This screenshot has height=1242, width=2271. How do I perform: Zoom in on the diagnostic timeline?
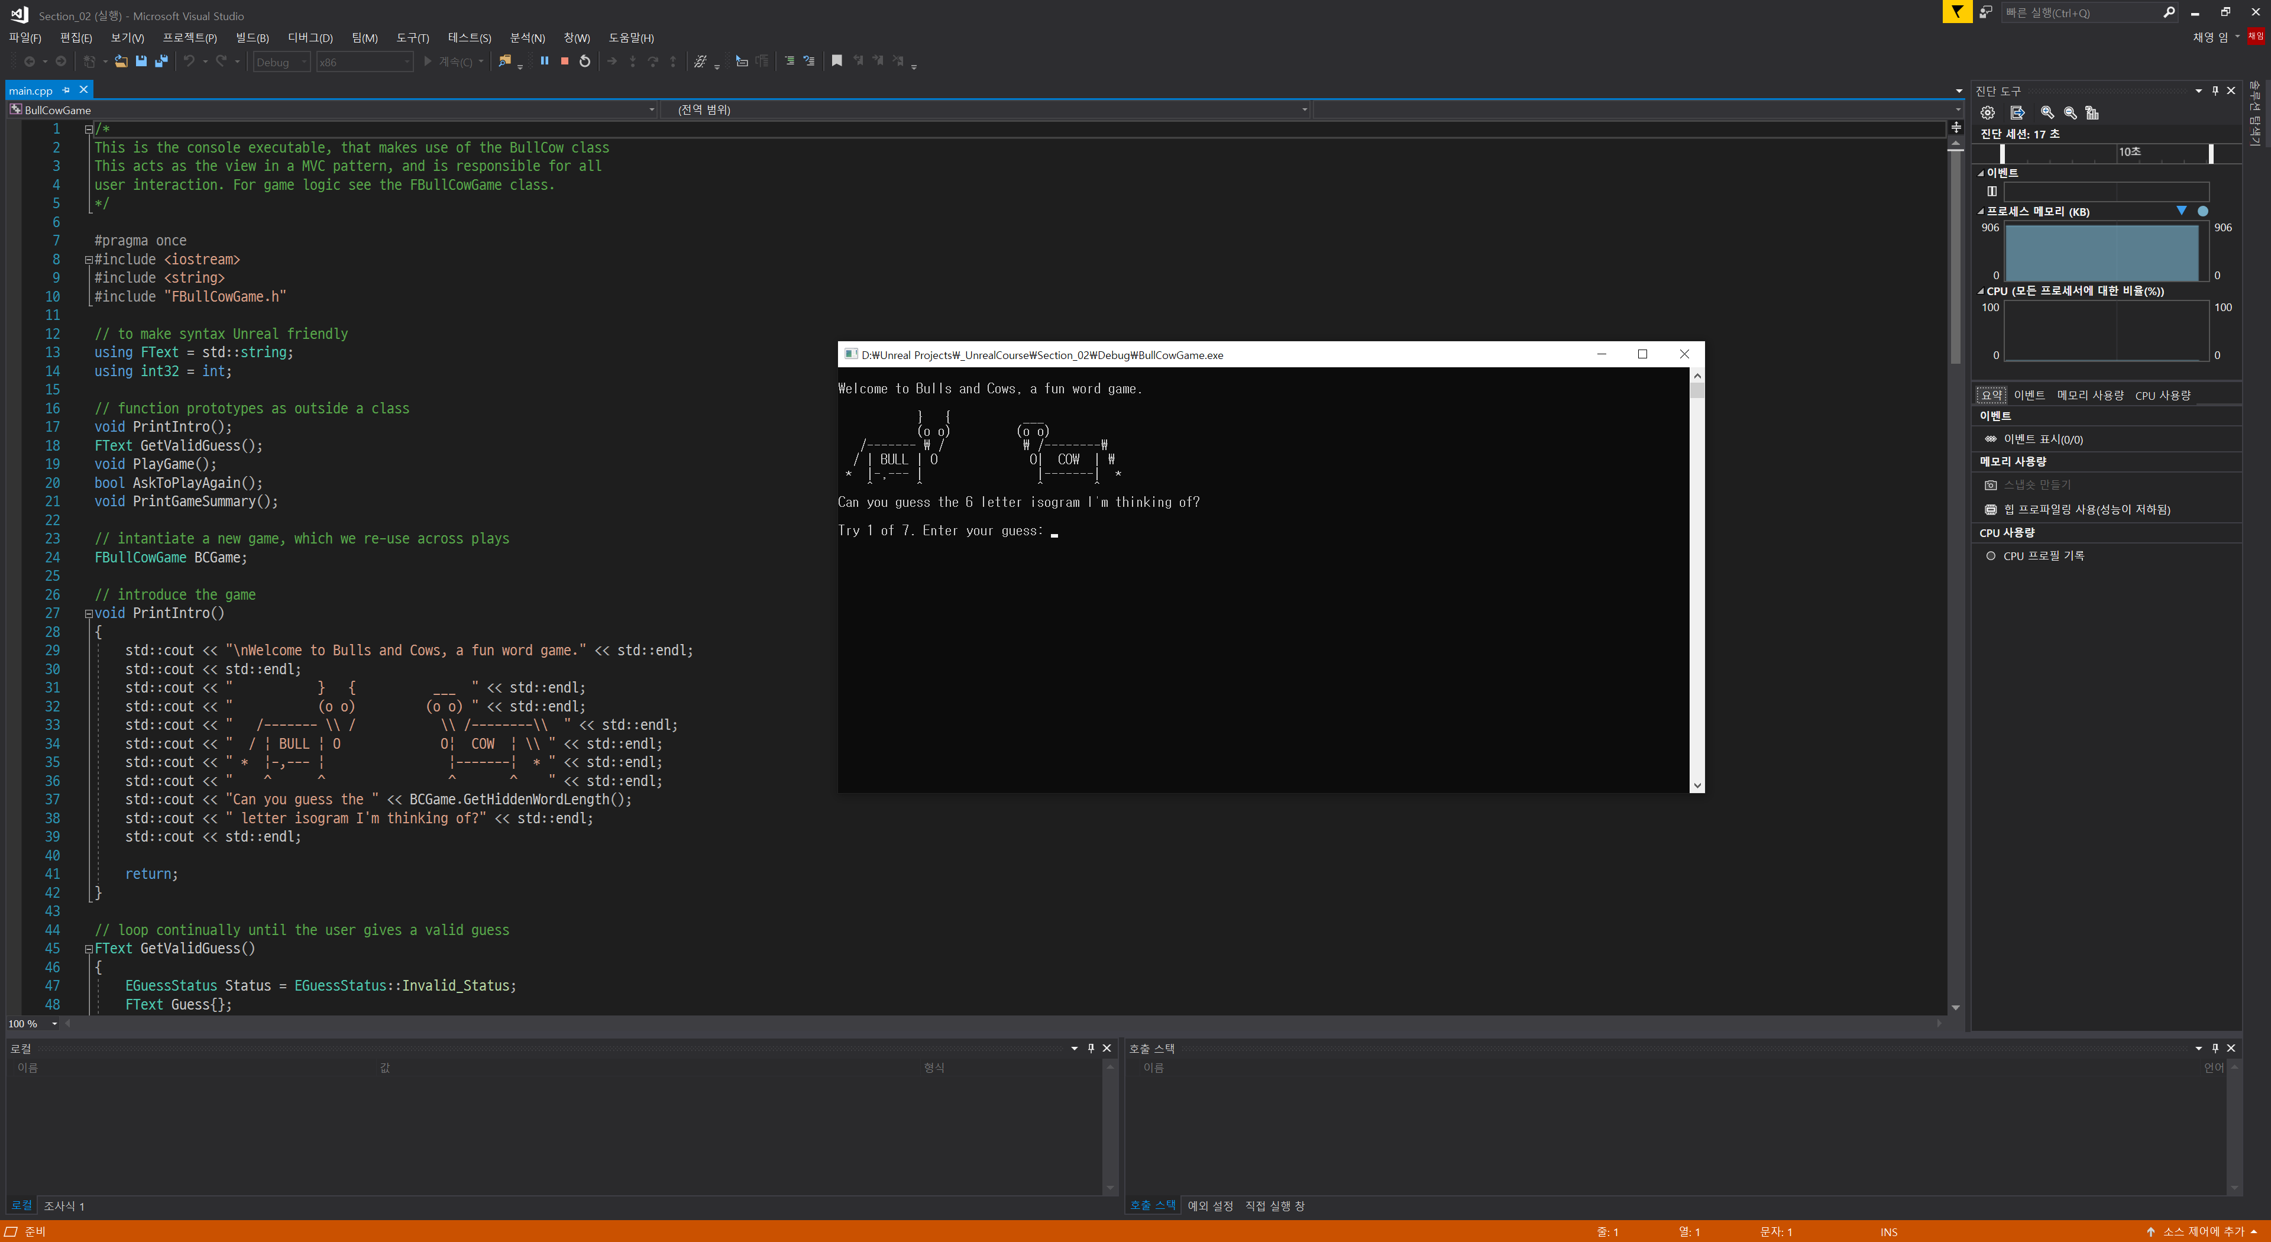click(x=2047, y=113)
